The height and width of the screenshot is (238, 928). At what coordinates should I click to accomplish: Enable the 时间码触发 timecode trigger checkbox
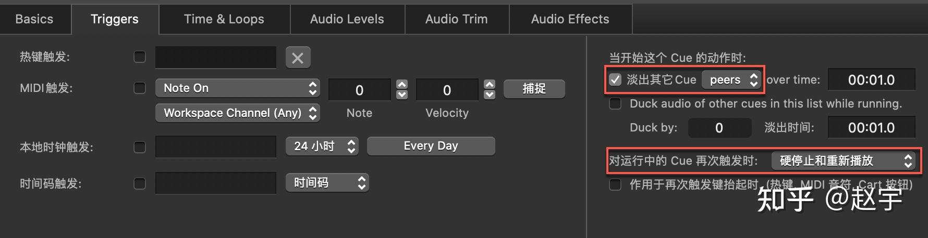(x=140, y=183)
